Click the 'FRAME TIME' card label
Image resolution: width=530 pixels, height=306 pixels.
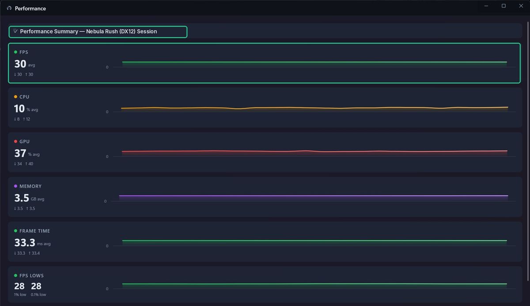(x=34, y=231)
